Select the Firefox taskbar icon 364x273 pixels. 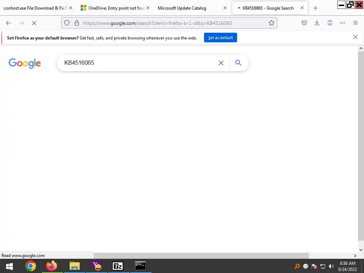(52, 266)
